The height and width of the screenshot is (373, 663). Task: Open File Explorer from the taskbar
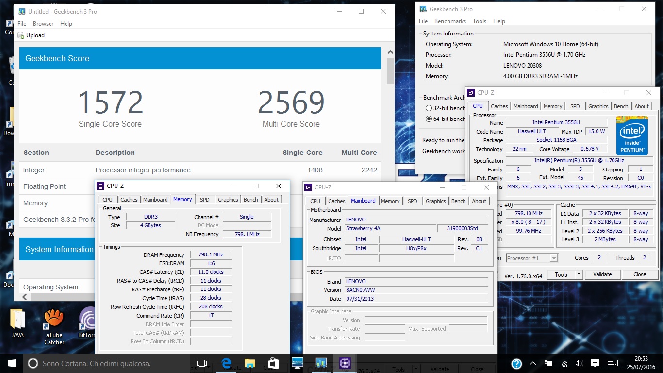[x=249, y=363]
